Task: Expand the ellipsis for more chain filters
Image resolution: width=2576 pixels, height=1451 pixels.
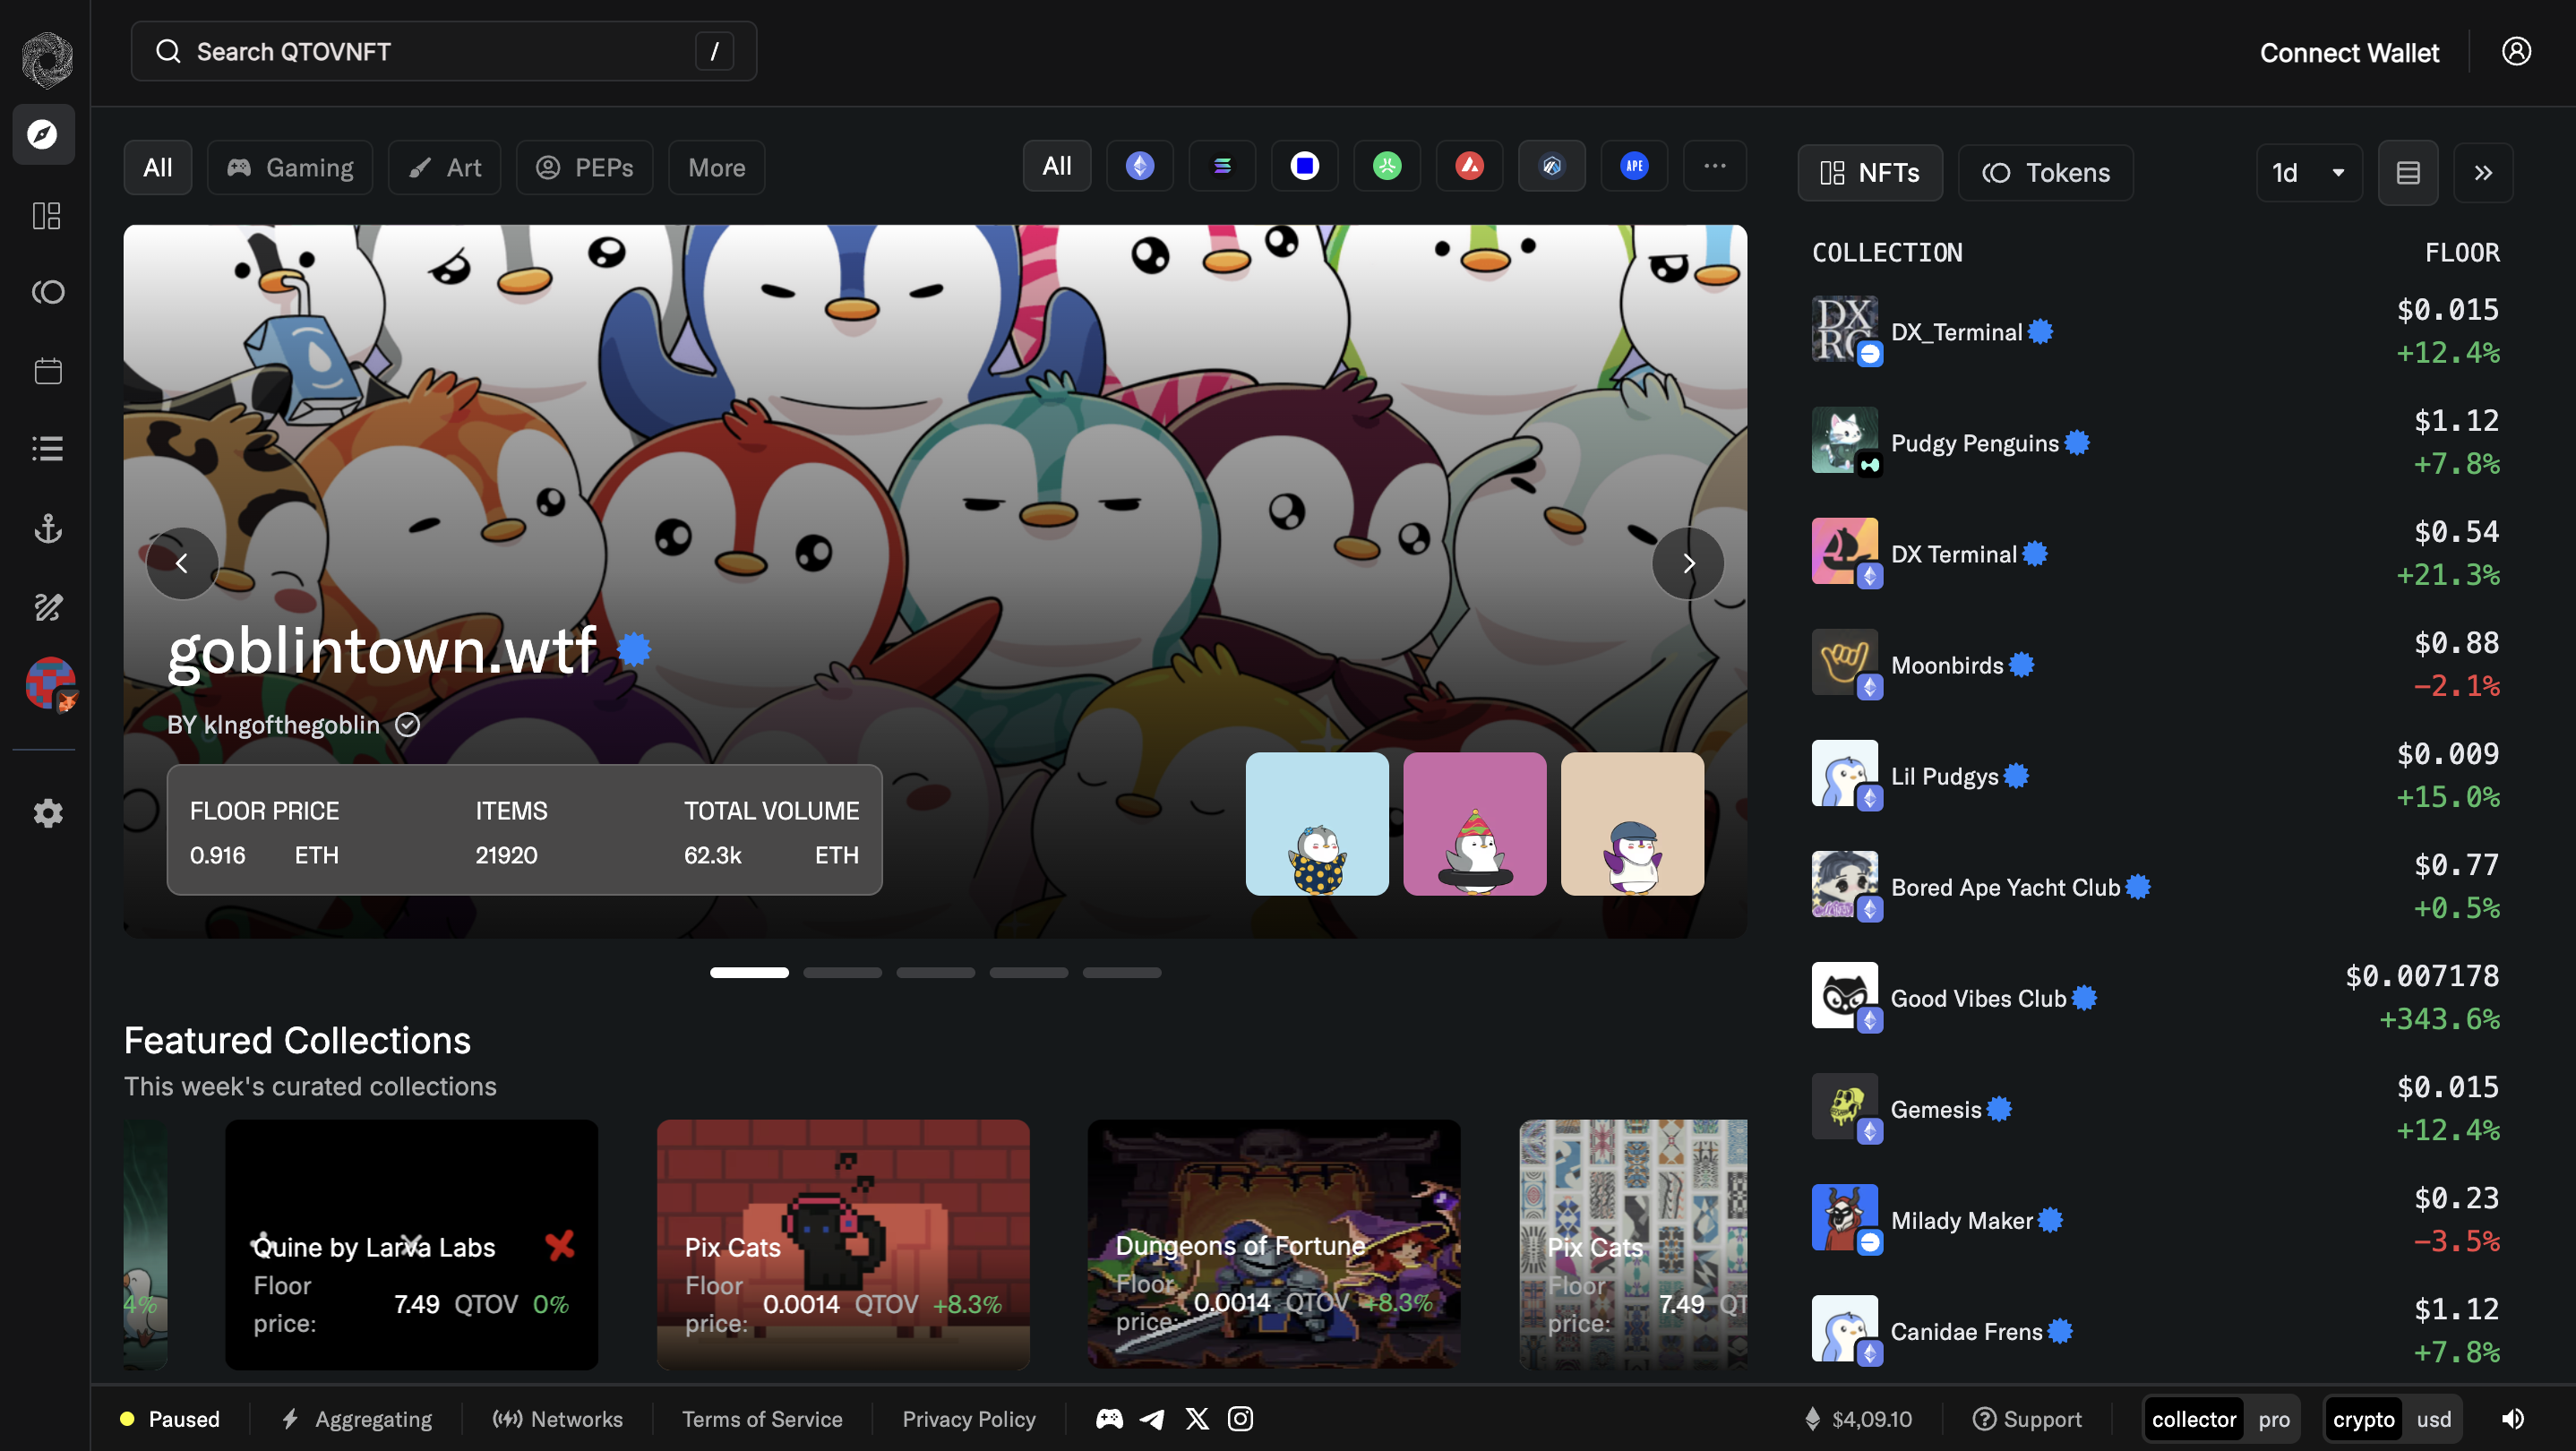Action: point(1715,166)
